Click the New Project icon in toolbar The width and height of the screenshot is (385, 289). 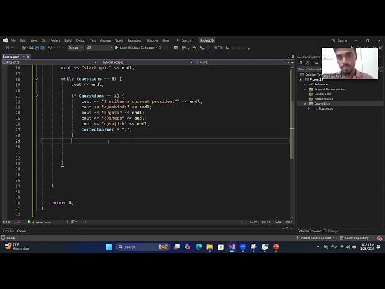(x=23, y=48)
